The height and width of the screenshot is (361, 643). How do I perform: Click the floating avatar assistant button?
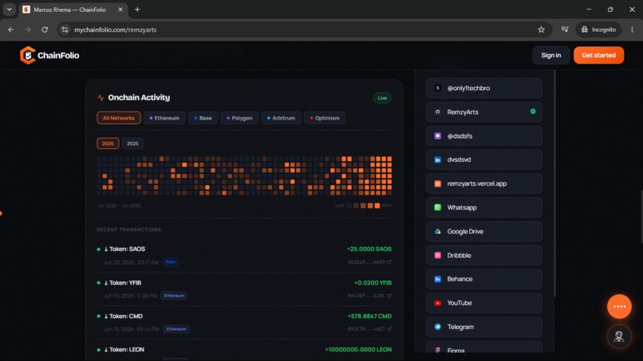pyautogui.click(x=619, y=336)
